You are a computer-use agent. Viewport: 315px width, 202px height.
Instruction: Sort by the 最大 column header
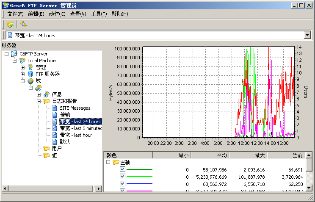tap(248, 155)
